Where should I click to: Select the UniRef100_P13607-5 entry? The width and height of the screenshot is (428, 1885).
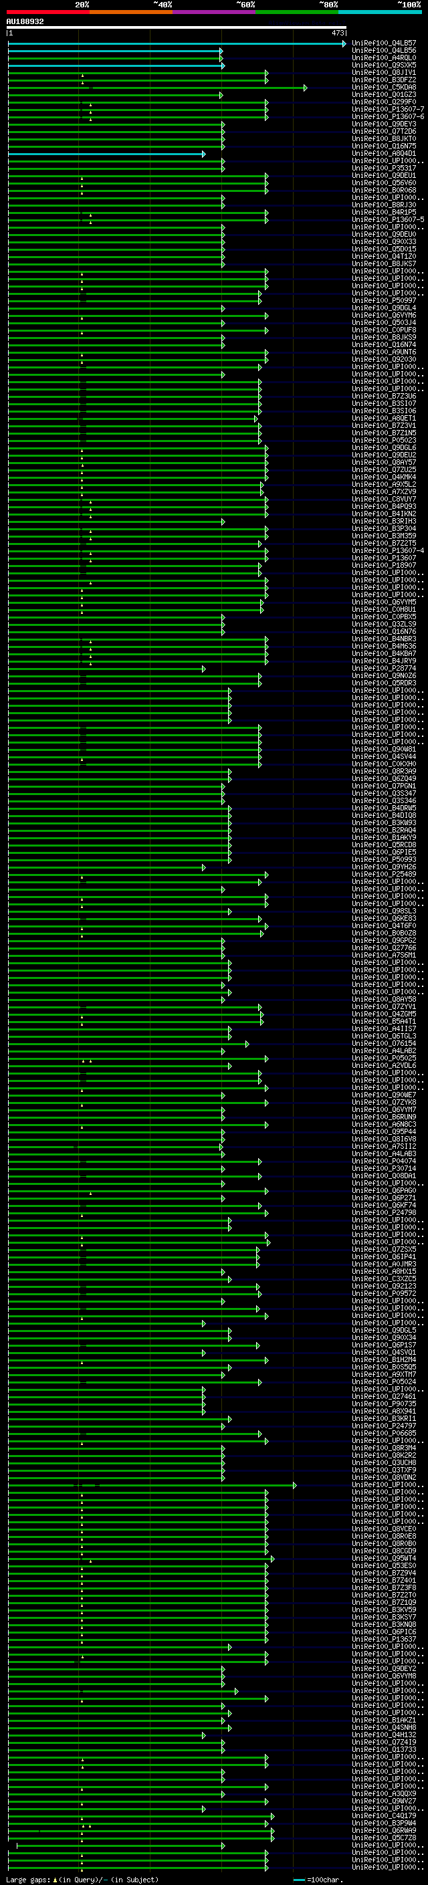click(388, 219)
